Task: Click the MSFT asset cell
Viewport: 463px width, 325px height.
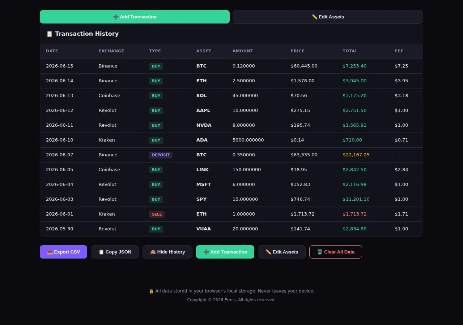Action: point(204,185)
